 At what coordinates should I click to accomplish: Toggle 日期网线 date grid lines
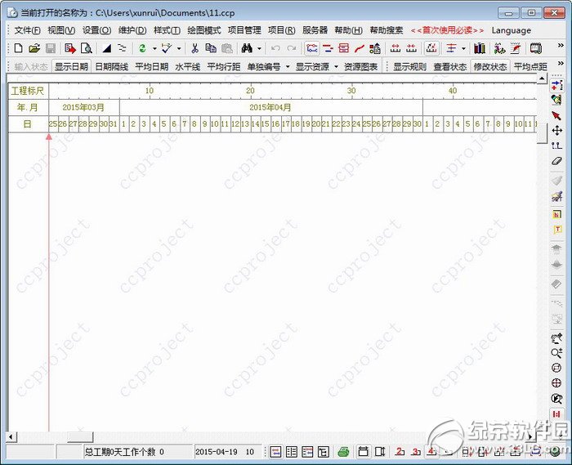(x=111, y=67)
